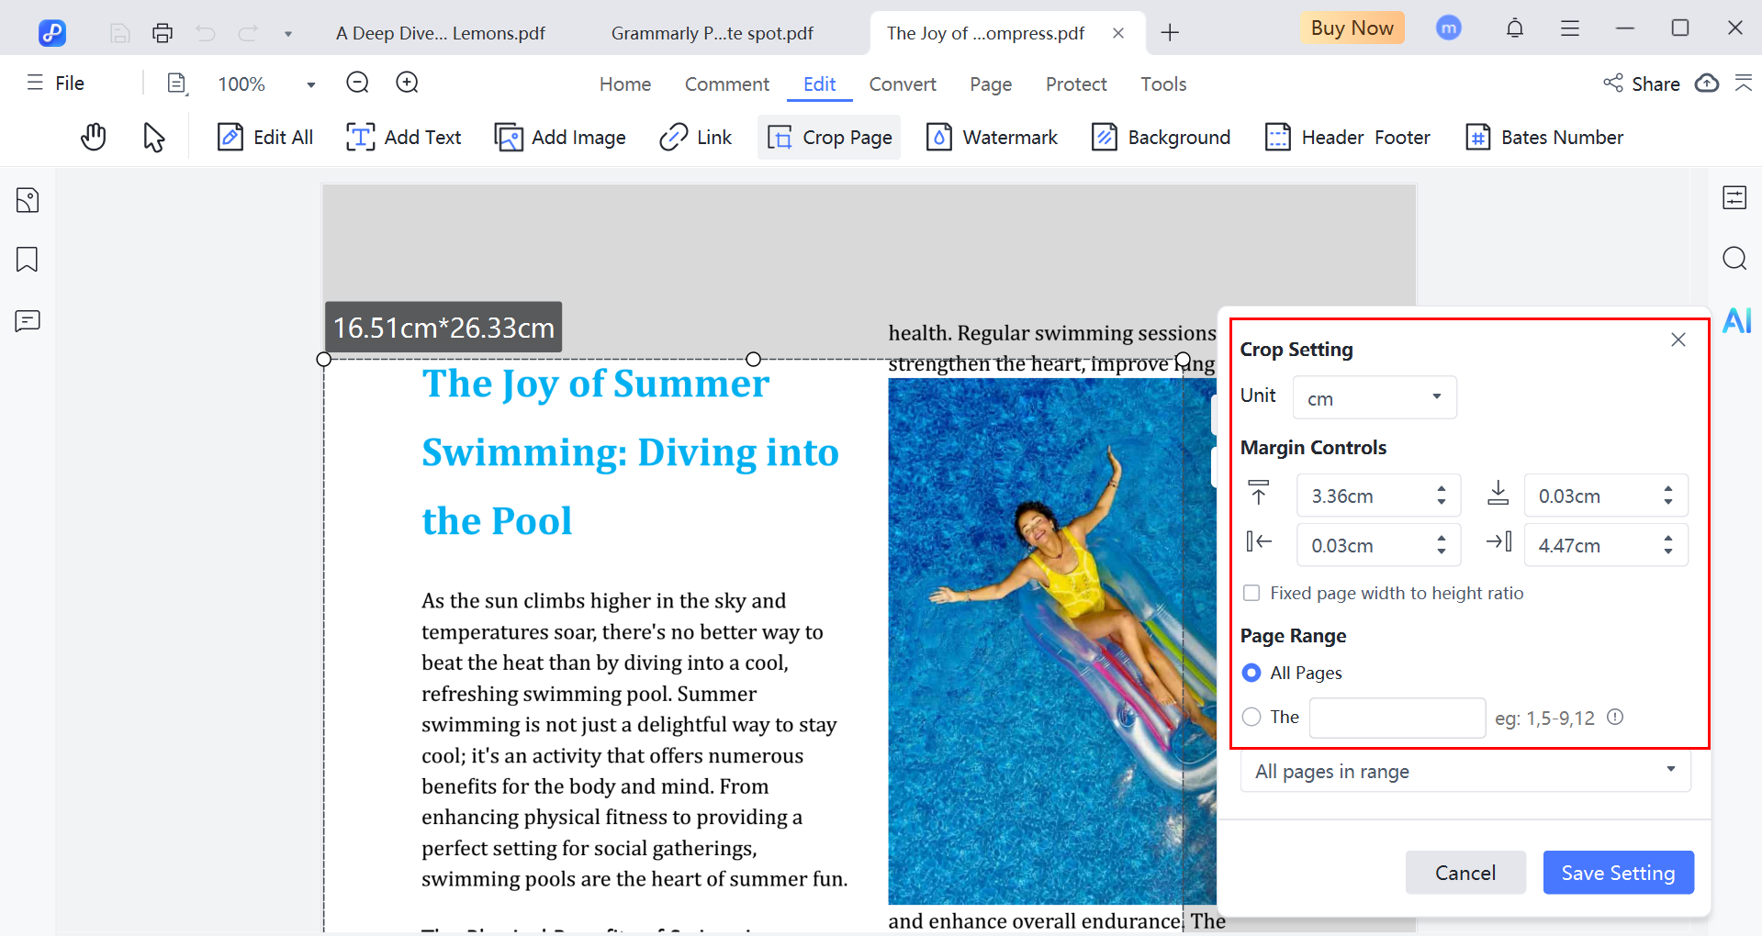Select the Hand pan tool
Viewport: 1762px width, 936px height.
94,138
